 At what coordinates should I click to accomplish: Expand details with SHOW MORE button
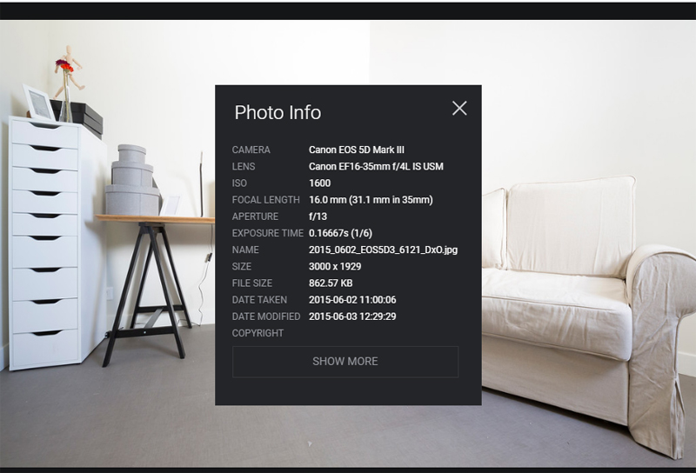click(345, 362)
